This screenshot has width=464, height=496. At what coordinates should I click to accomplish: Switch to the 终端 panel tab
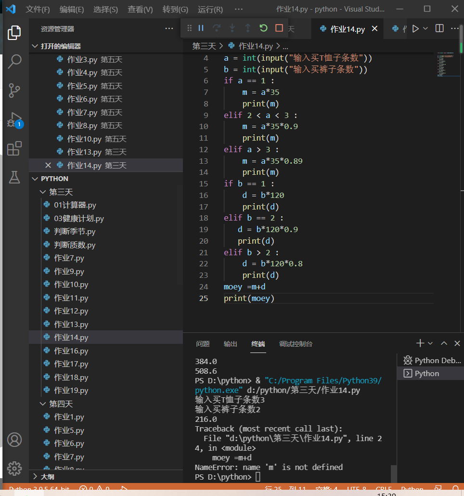(x=258, y=344)
